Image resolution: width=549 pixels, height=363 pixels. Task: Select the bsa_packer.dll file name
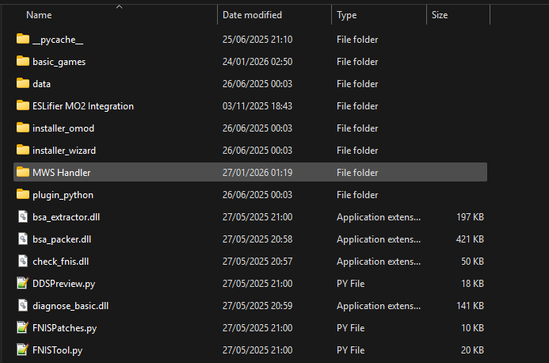pos(62,239)
